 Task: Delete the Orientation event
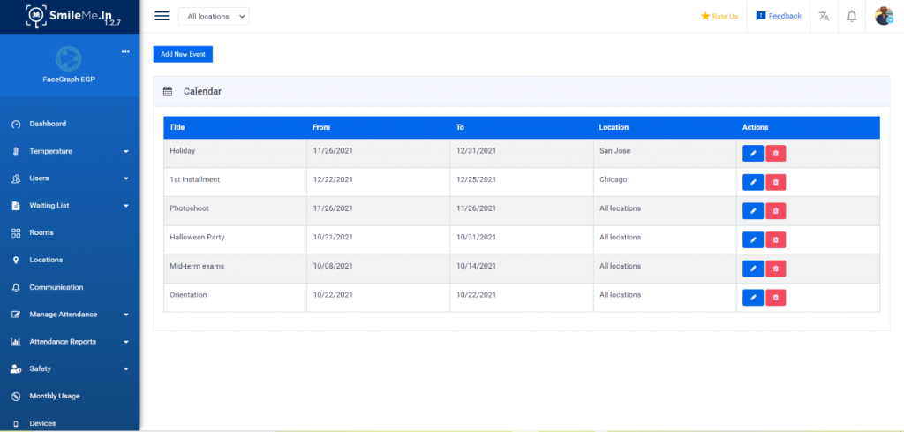(775, 298)
